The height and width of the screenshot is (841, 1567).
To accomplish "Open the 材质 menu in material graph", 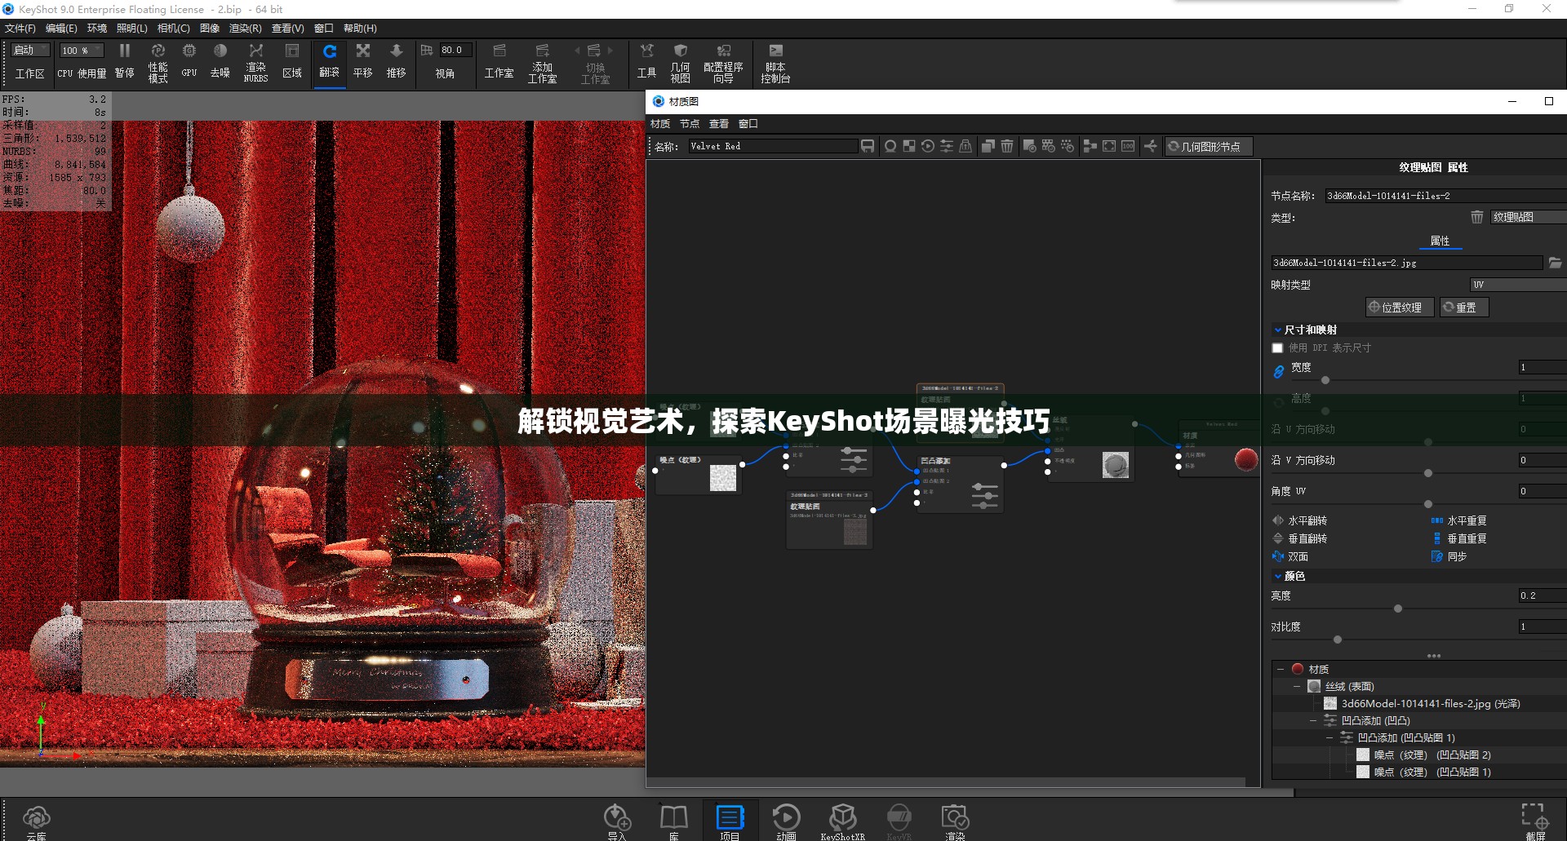I will tap(660, 124).
